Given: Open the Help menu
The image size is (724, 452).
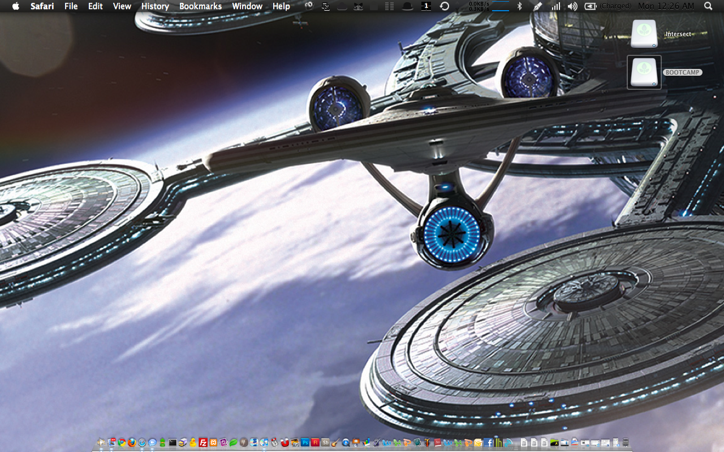Looking at the screenshot, I should [x=281, y=6].
